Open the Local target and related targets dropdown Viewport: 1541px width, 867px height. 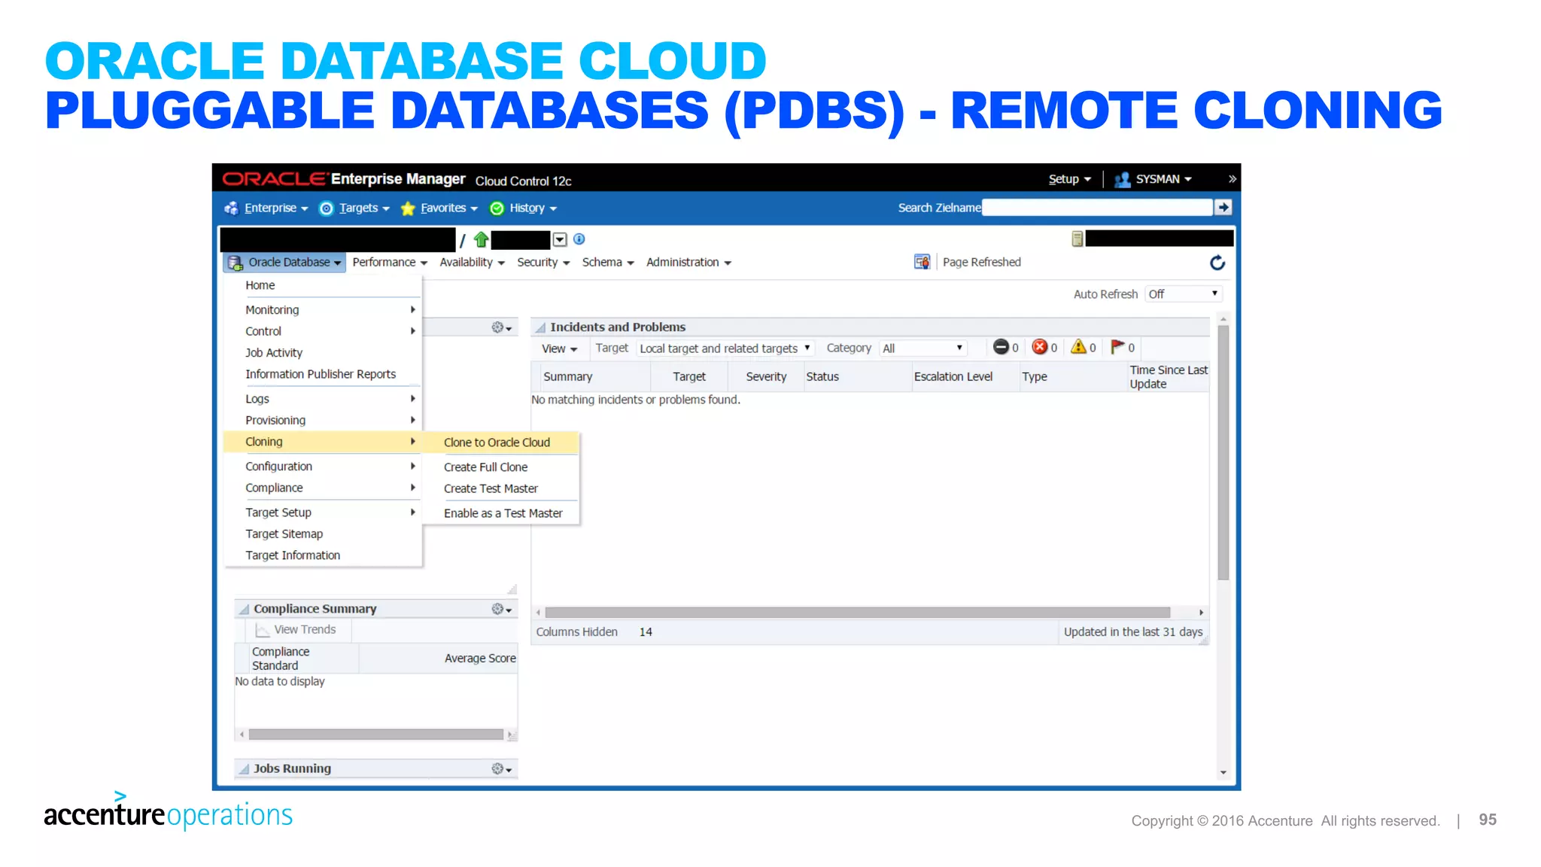[725, 348]
